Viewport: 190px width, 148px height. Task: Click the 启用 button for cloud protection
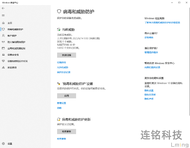pyautogui.click(x=66, y=96)
